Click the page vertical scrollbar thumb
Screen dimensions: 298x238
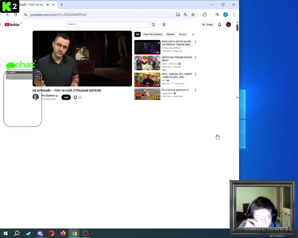click(x=237, y=28)
